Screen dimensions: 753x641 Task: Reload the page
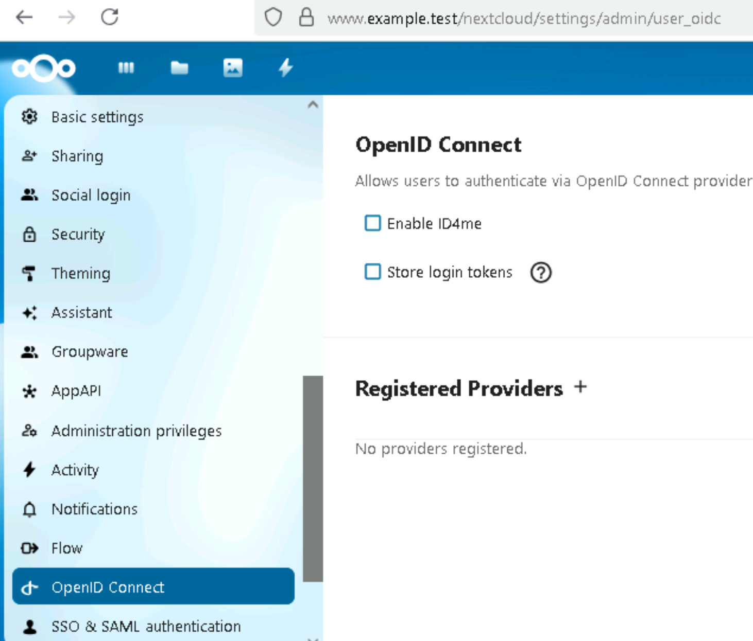(x=110, y=17)
